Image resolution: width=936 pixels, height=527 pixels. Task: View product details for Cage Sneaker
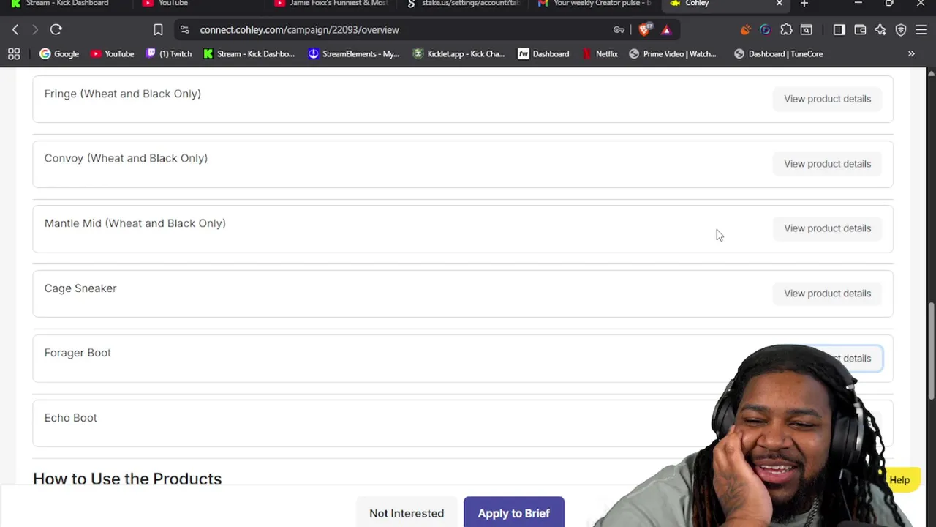click(827, 294)
